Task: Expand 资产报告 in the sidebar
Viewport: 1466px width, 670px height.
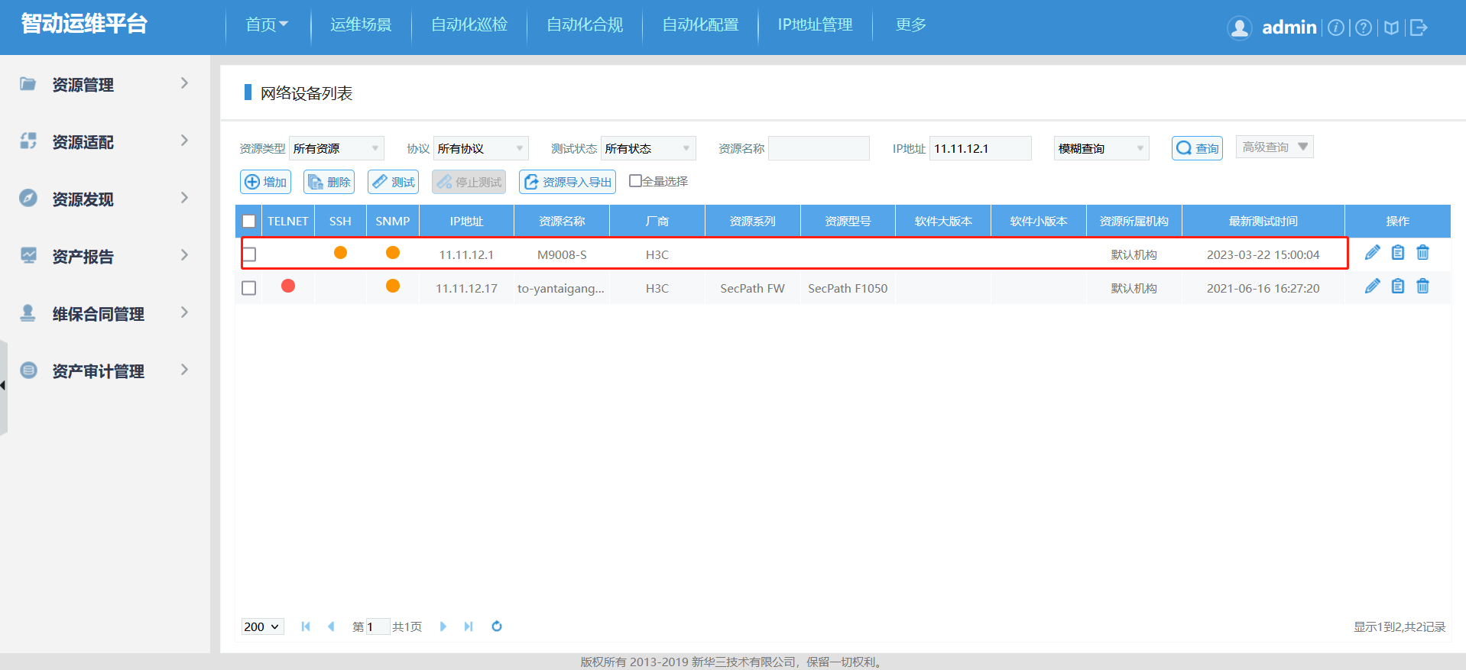Action: pos(105,257)
